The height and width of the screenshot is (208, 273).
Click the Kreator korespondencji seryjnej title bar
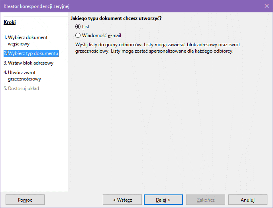pyautogui.click(x=120, y=6)
